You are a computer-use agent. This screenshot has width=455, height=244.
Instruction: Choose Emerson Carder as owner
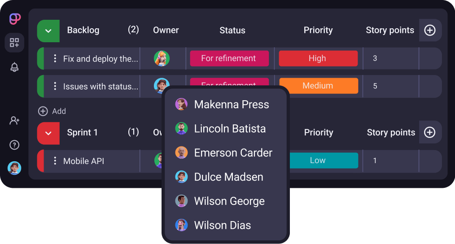pos(232,153)
